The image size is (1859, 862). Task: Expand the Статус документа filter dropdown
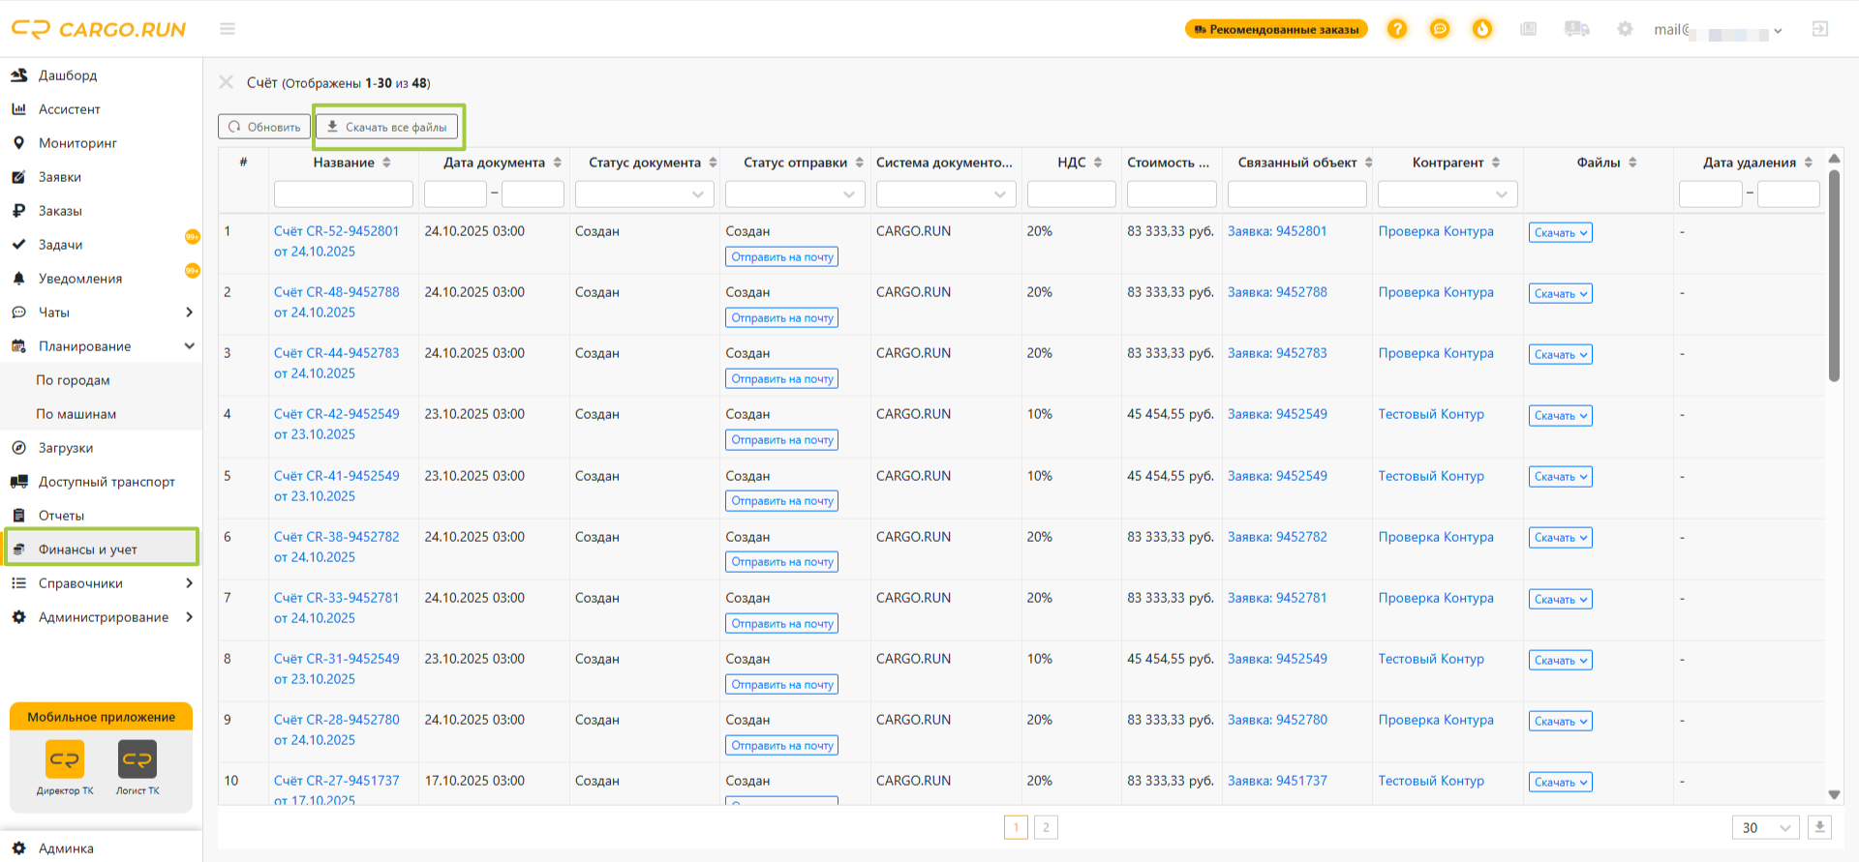(x=644, y=194)
